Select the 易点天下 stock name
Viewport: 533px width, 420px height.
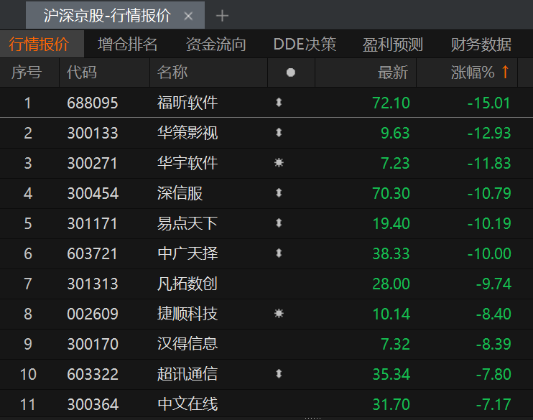pyautogui.click(x=187, y=223)
